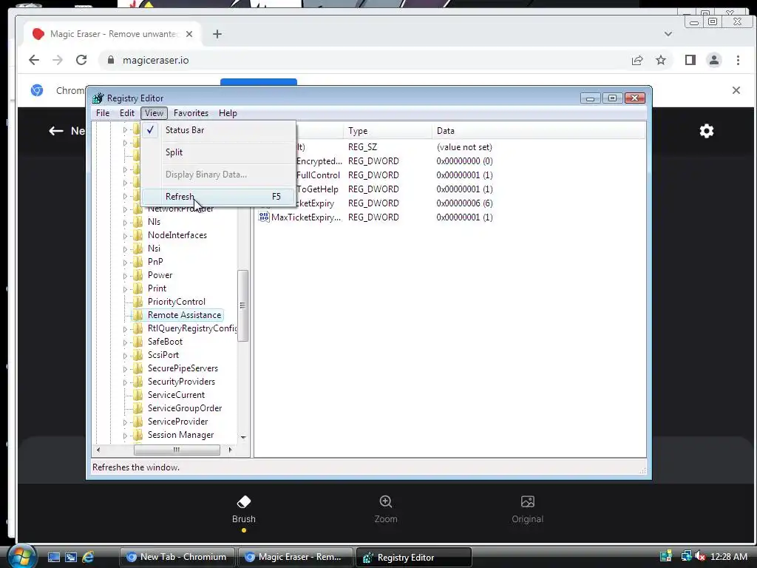
Task: Click the muted volume tray icon
Action: click(x=700, y=556)
